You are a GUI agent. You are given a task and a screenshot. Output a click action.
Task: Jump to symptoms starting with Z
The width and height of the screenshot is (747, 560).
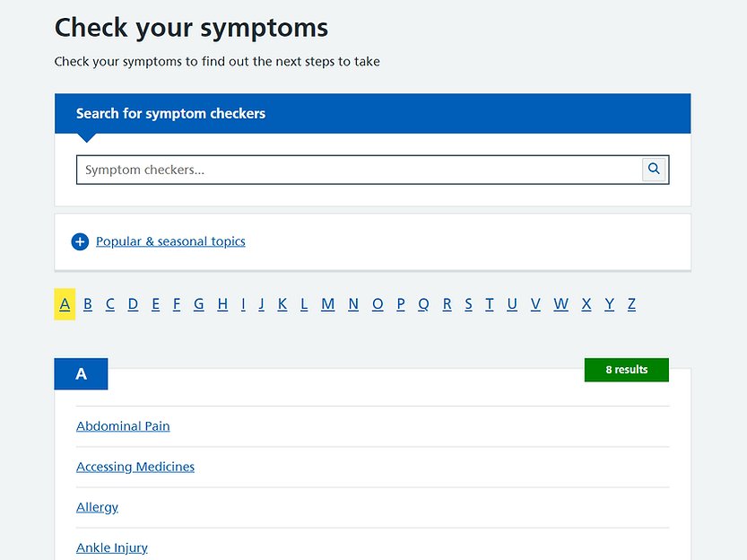(631, 304)
